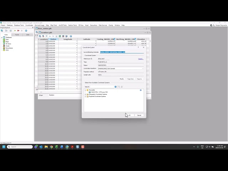Show hidden system tray icons chevron
This screenshot has width=228, height=171.
(x=194, y=147)
